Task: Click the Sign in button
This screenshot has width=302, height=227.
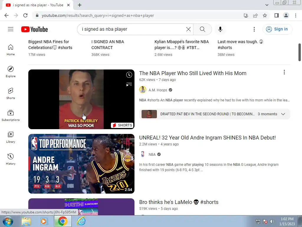Action: [277, 29]
